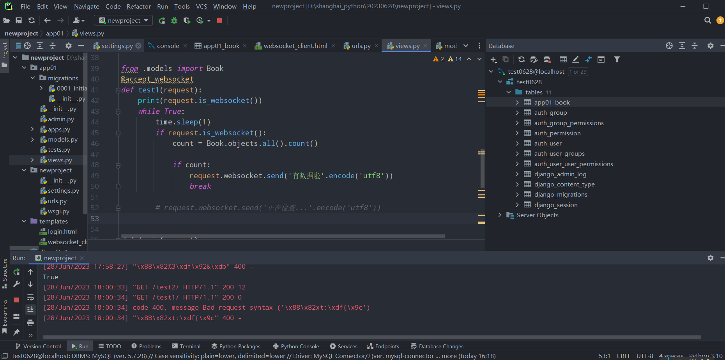Open Run panel settings gear
The image size is (725, 360).
tap(711, 258)
